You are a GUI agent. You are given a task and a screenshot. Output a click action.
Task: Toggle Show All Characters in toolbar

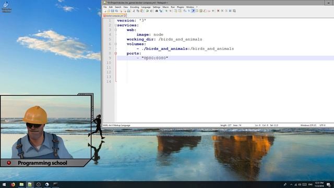point(188,11)
